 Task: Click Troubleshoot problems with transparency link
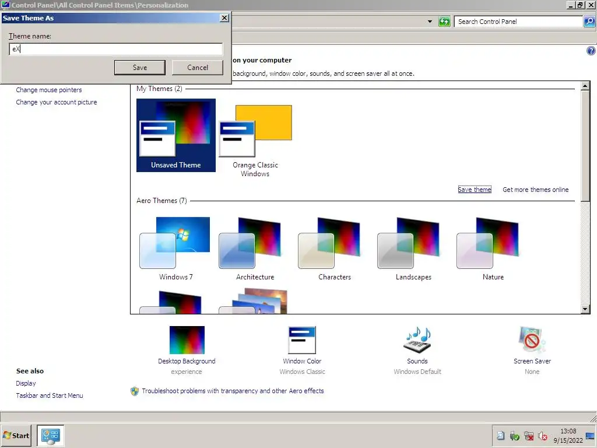coord(233,391)
